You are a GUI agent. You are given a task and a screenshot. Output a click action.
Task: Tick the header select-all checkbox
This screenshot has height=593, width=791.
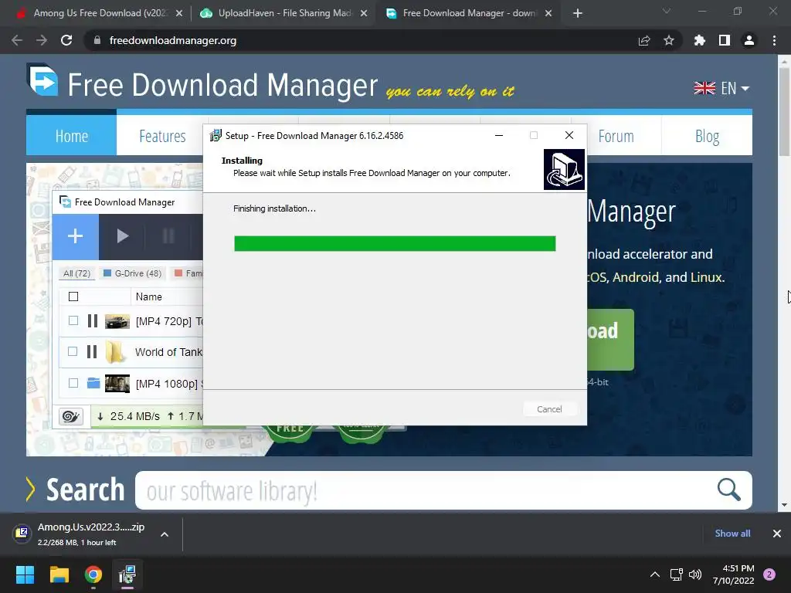coord(73,296)
